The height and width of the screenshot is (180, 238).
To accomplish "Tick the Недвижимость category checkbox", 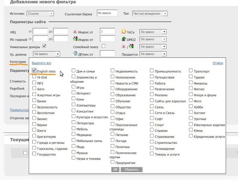I will pyautogui.click(x=113, y=70).
